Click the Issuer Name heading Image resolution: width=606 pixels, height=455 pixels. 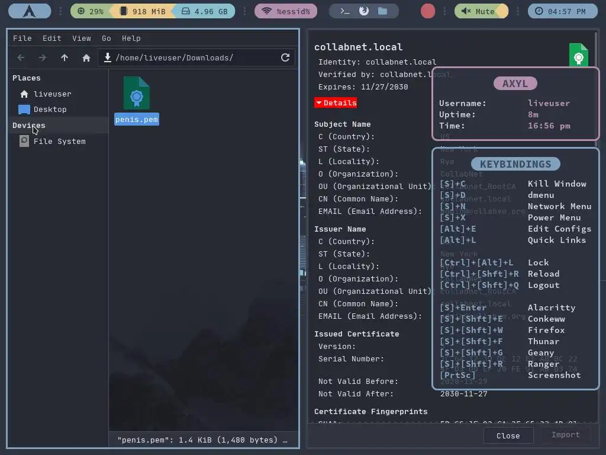[x=340, y=229]
